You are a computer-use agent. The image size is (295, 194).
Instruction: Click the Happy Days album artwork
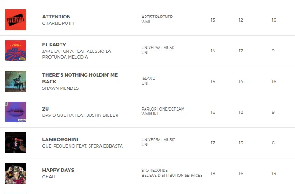point(15,173)
